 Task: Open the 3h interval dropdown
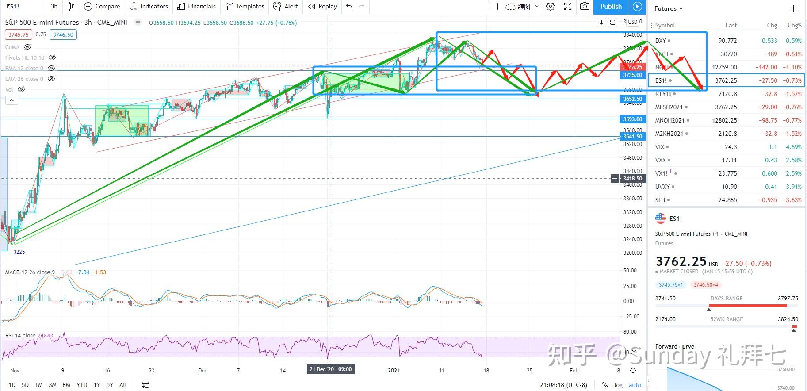point(54,6)
